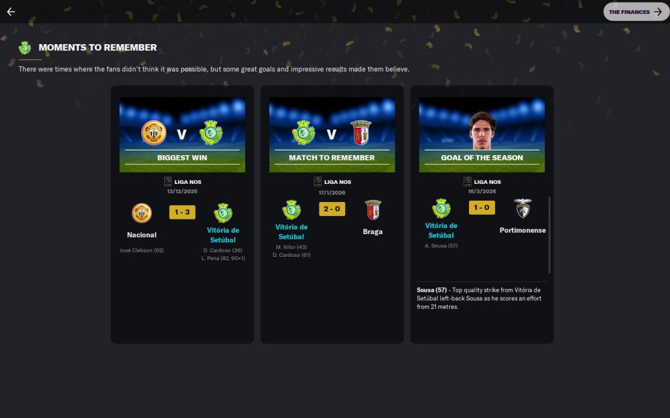
Task: Click Nacional crest in Biggest Win banner
Action: [x=154, y=132]
